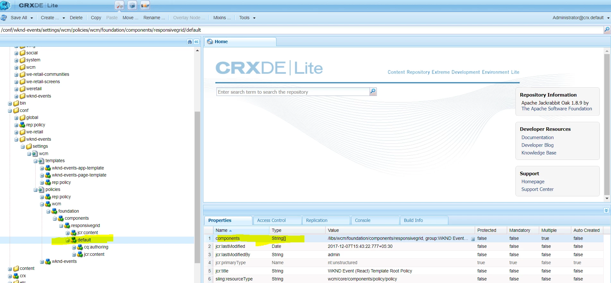Click Move ... in the toolbar
The image size is (611, 283).
(130, 18)
